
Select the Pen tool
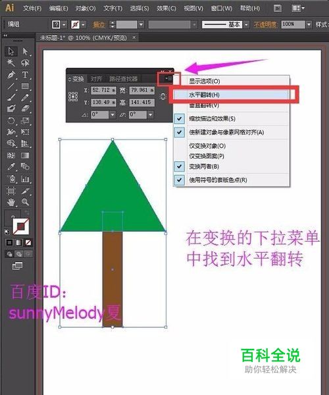[x=11, y=75]
